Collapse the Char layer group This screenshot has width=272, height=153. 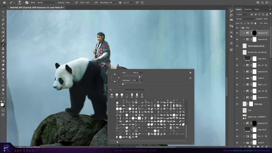coord(241,28)
